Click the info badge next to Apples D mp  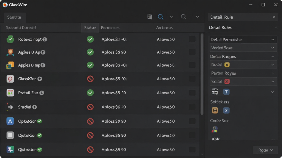(43, 65)
